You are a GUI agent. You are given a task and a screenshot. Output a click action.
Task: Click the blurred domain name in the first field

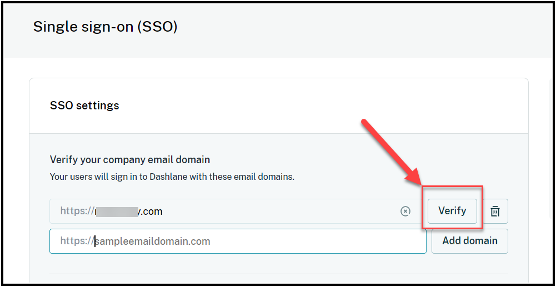pos(116,212)
